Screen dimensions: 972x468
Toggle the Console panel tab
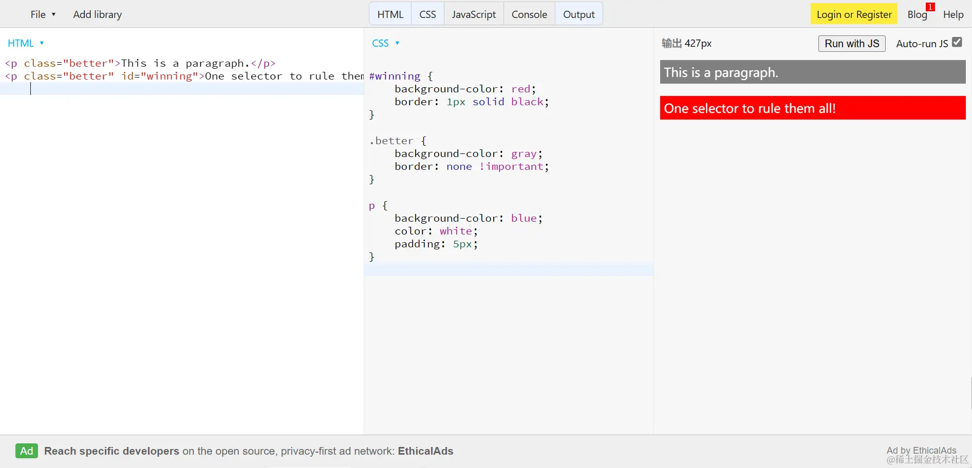pos(529,14)
